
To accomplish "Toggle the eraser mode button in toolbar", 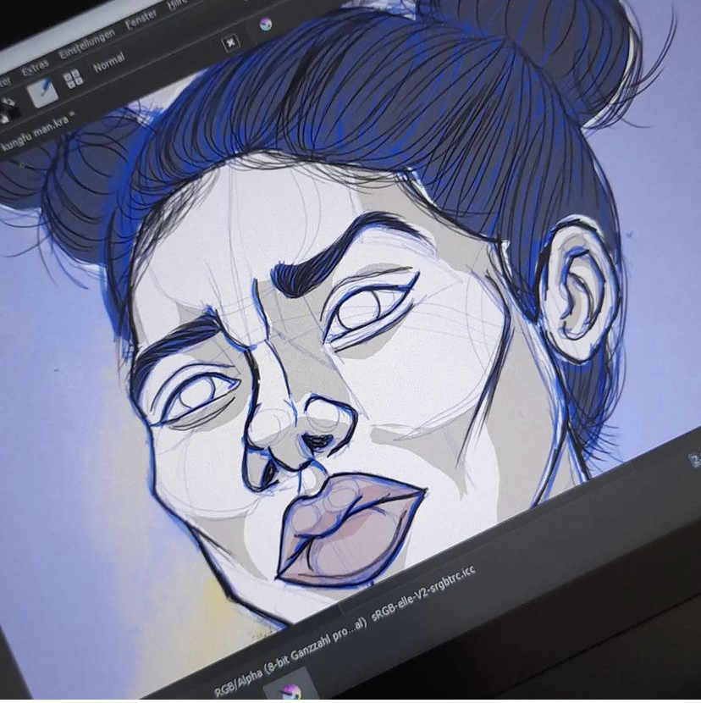I will pyautogui.click(x=230, y=42).
